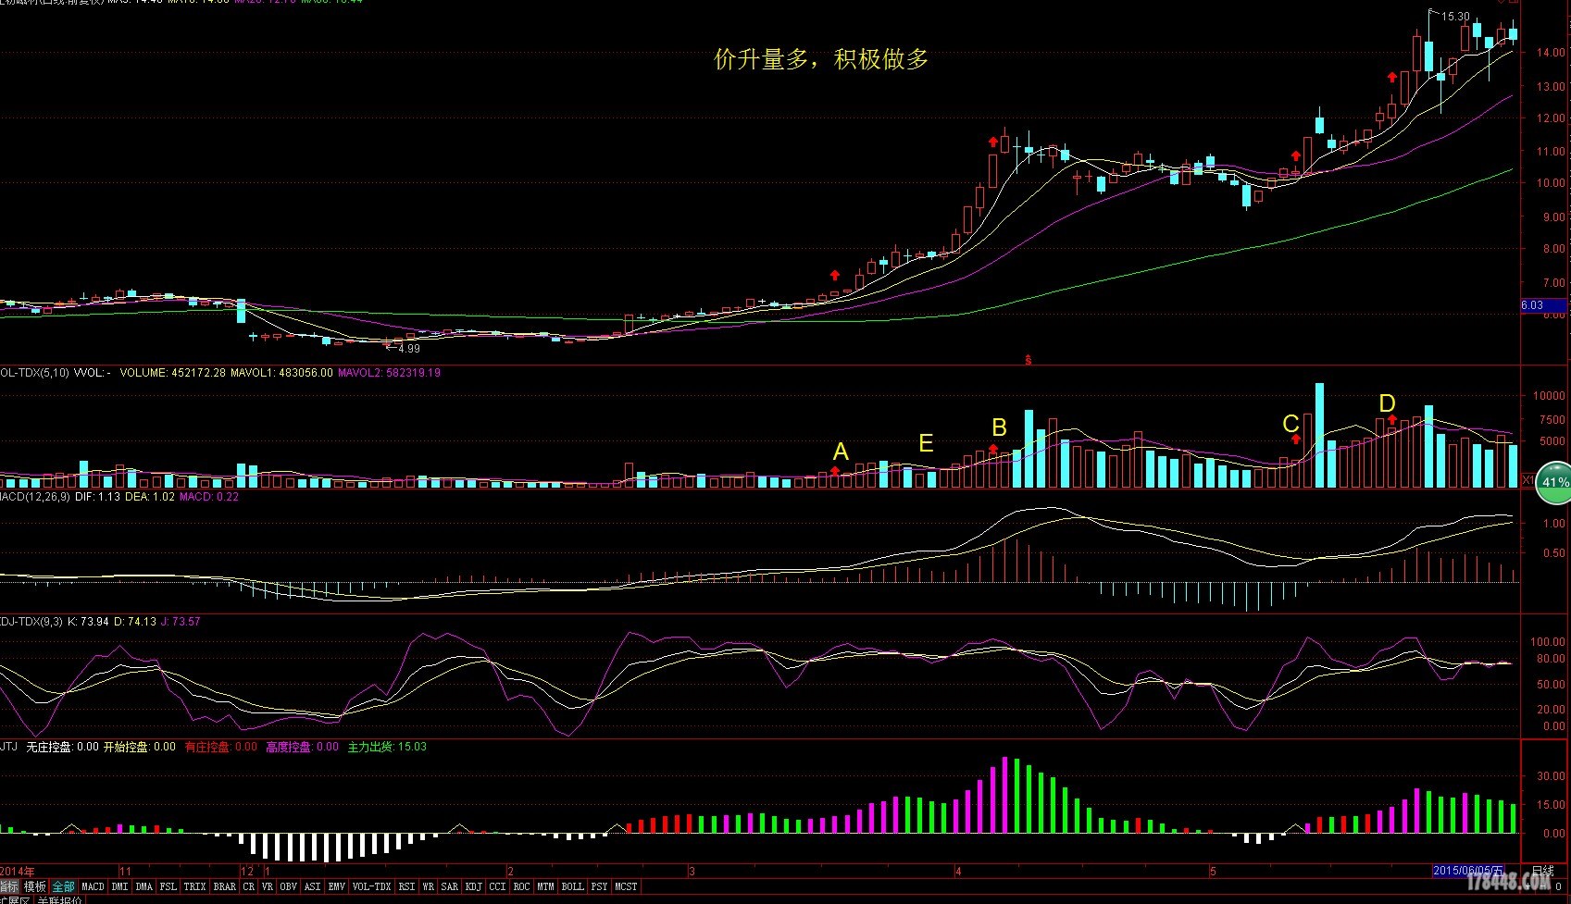1571x904 pixels.
Task: Select the FSL indicator tab
Action: (x=168, y=886)
